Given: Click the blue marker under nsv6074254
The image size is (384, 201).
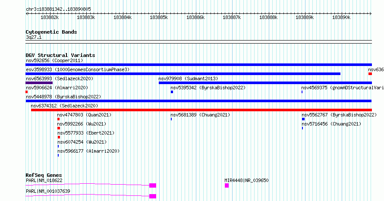Looking at the screenshot, I should click(x=58, y=146).
